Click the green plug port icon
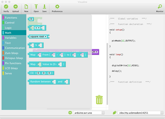Image resolution: width=165 pixels, height=119 pixels. 114,113
